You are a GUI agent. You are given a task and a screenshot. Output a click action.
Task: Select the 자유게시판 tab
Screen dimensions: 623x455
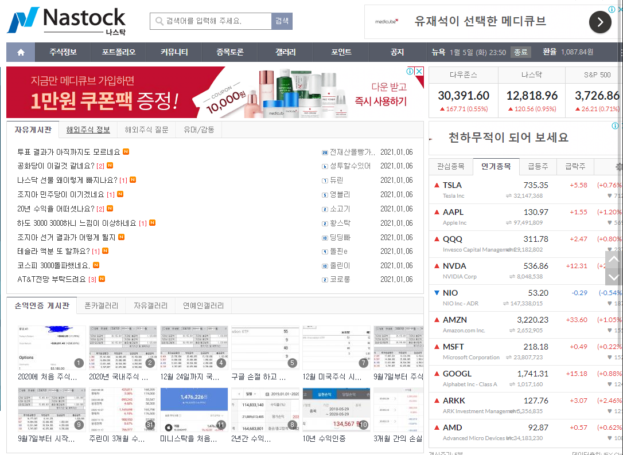coord(33,130)
